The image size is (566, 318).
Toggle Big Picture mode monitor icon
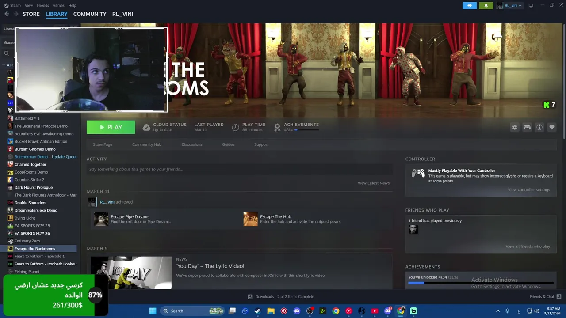click(x=531, y=5)
